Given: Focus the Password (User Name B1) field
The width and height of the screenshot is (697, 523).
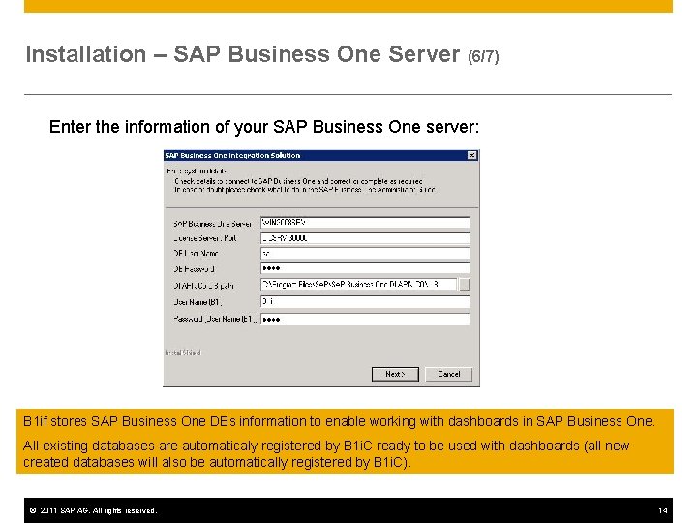Looking at the screenshot, I should tap(365, 319).
